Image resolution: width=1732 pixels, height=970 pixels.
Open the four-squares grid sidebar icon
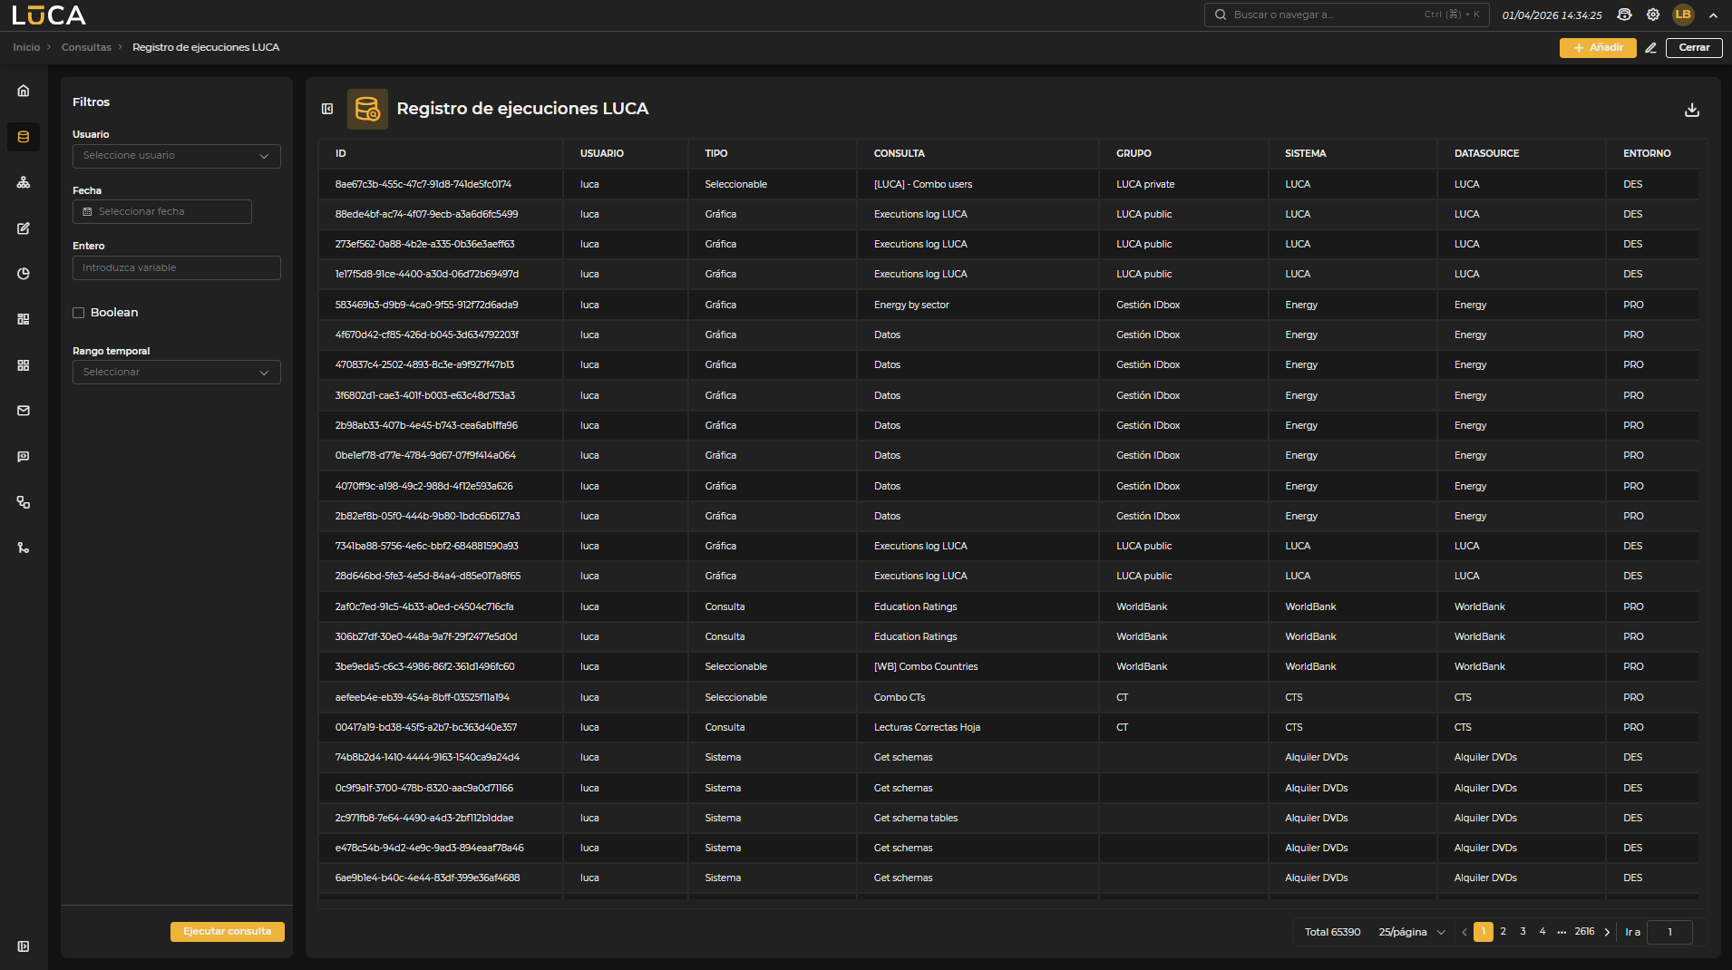(24, 365)
